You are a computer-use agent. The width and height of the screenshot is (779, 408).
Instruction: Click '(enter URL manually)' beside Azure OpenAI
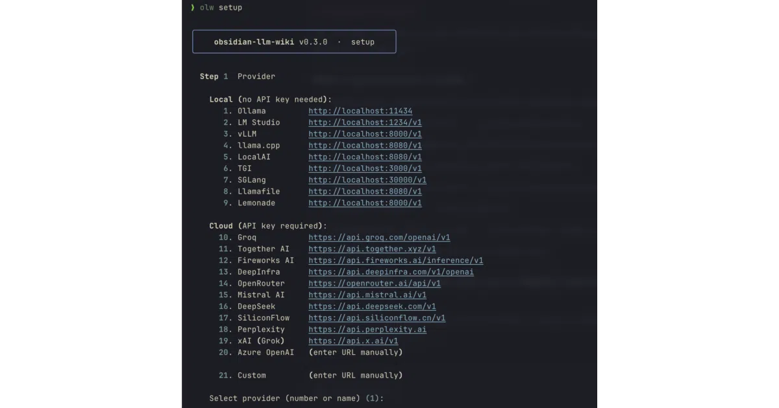[x=356, y=352]
